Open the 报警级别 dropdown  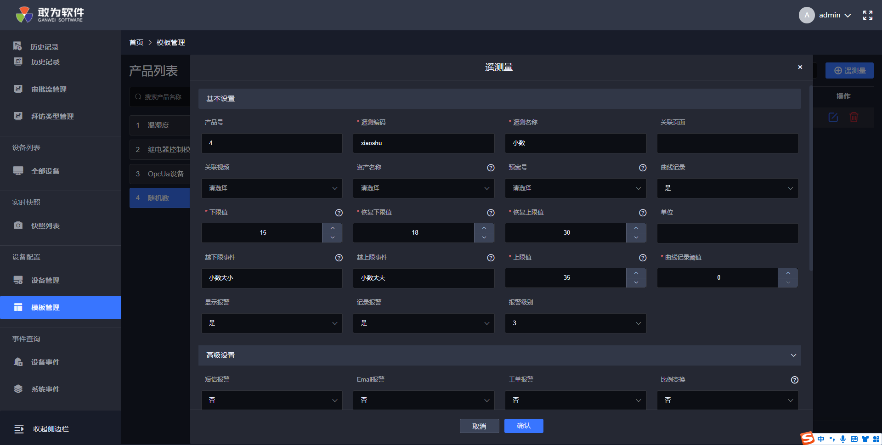575,323
